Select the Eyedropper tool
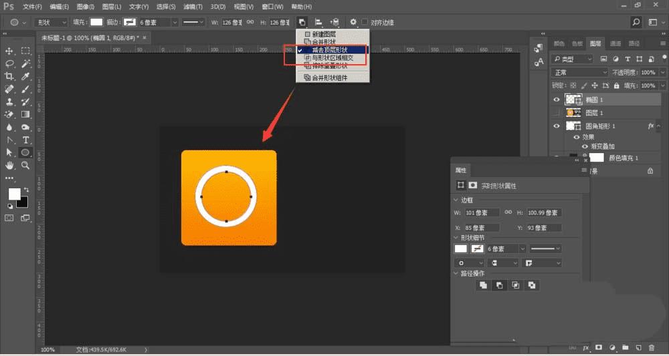Screen dimensions: 669x356 click(26, 76)
